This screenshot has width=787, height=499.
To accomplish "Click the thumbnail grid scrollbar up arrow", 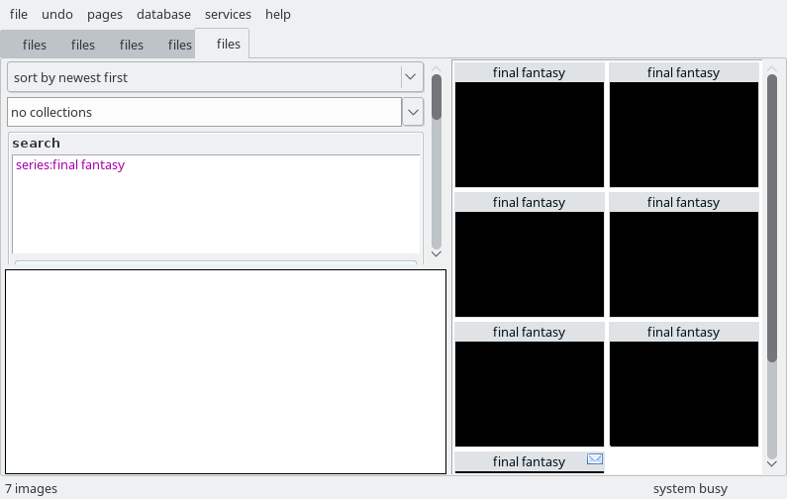I will (772, 68).
